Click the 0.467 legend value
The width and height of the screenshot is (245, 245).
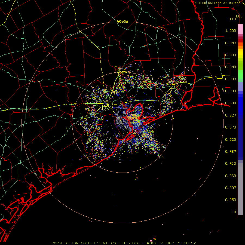pos(231,152)
